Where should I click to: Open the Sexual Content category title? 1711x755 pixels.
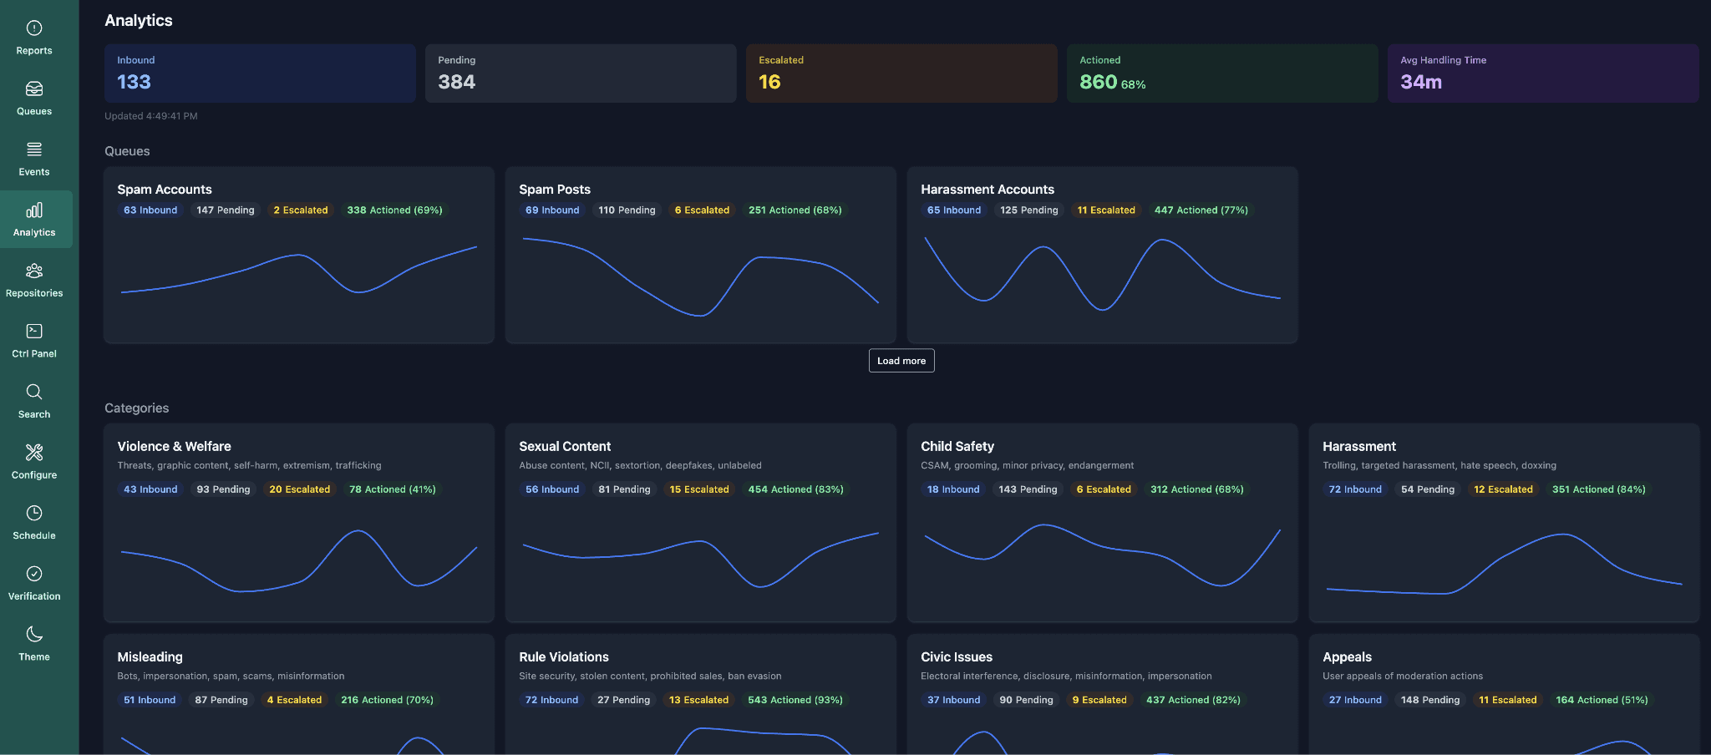point(565,447)
